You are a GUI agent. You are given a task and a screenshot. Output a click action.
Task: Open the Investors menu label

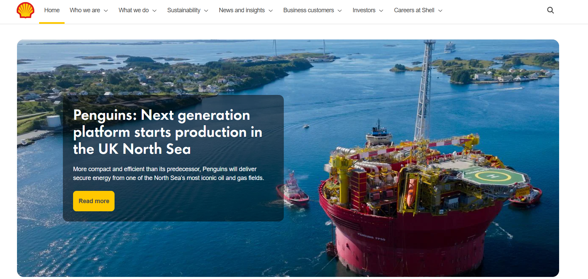[x=364, y=10]
